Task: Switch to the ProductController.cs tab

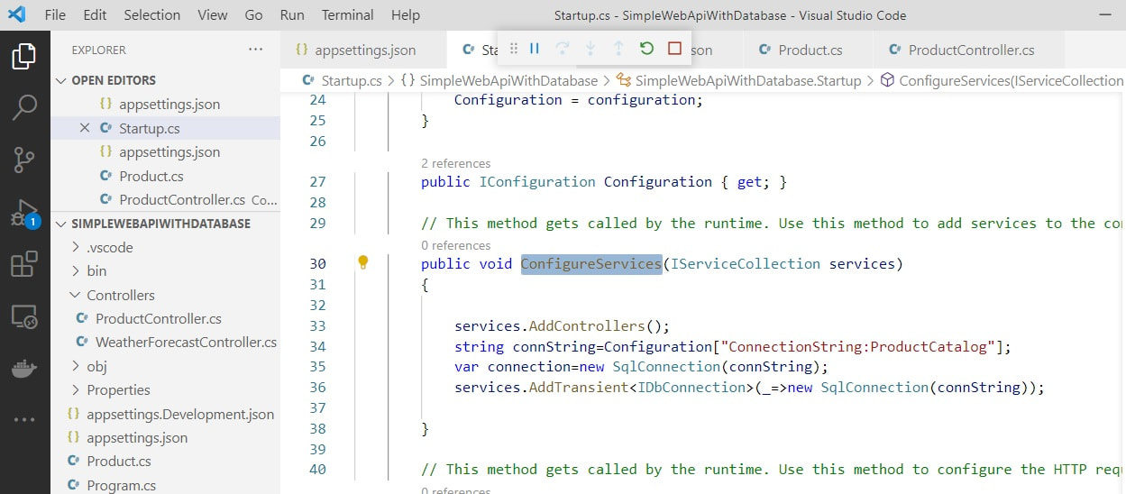Action: [968, 50]
